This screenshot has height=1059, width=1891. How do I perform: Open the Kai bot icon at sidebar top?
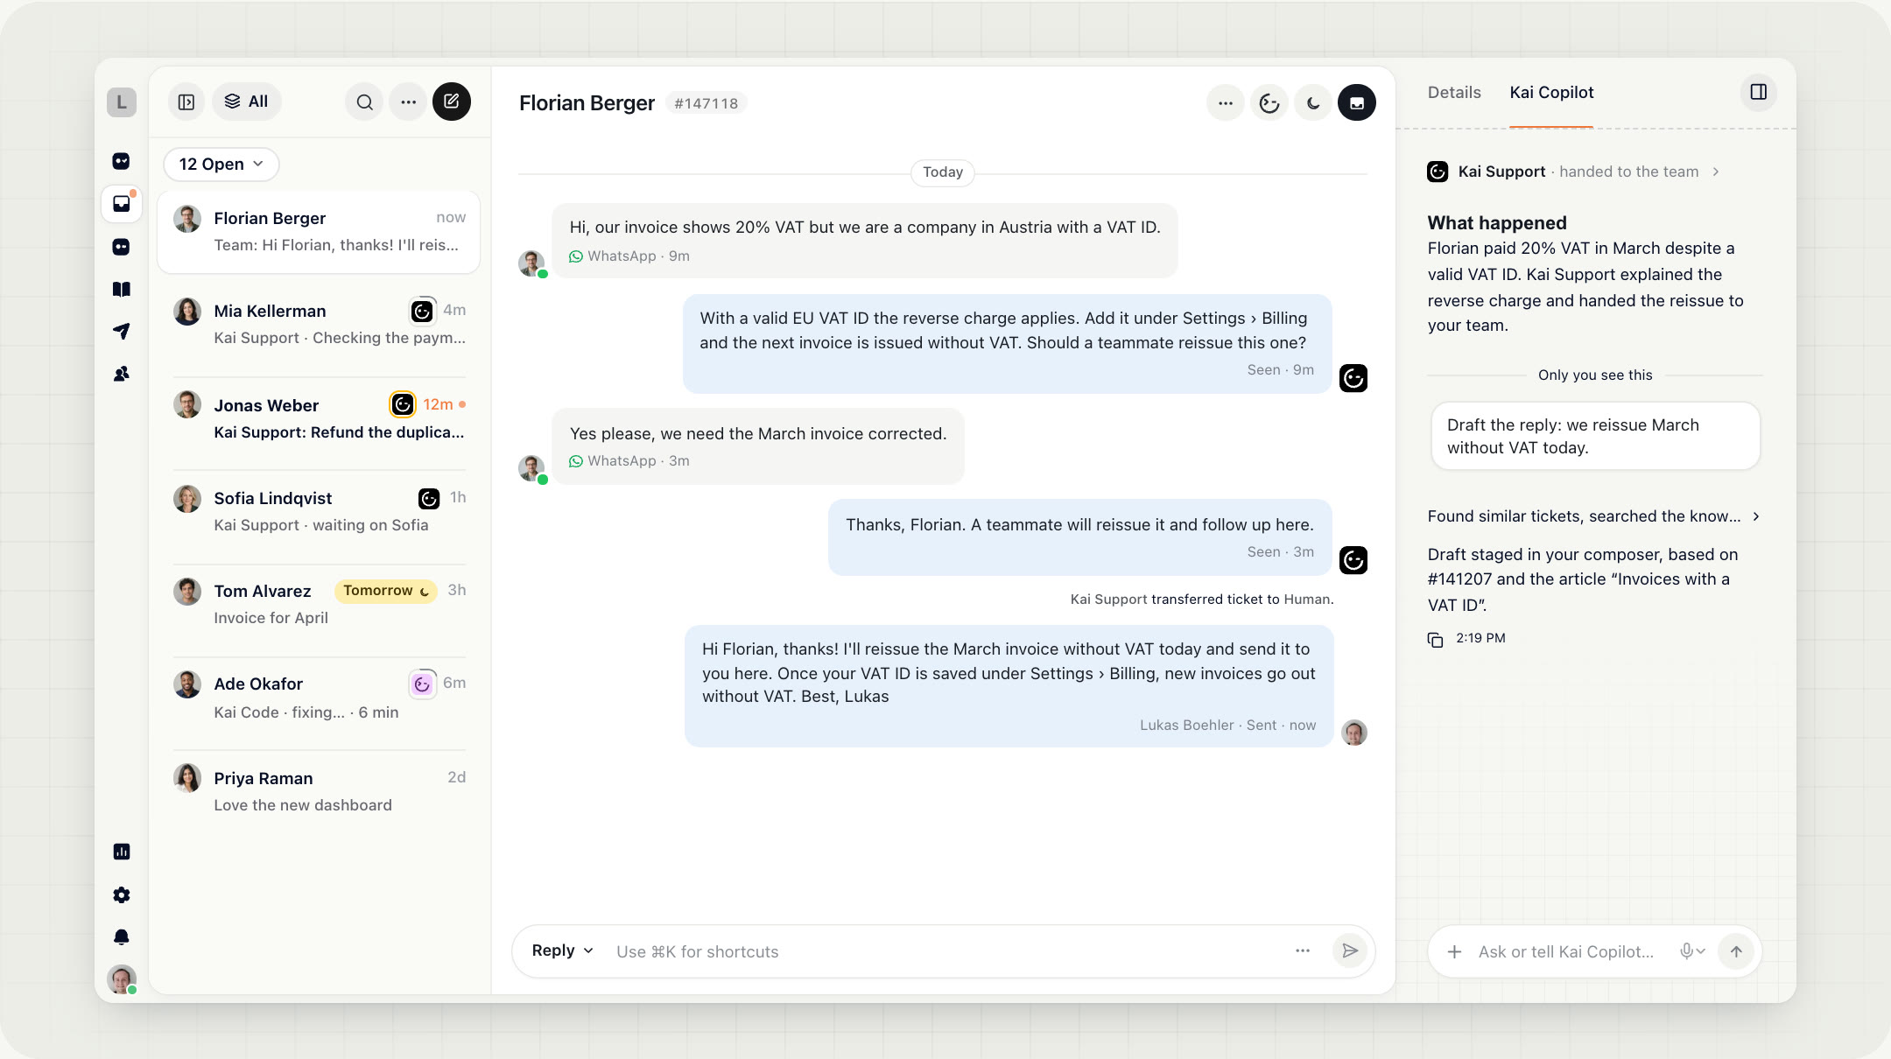tap(122, 161)
